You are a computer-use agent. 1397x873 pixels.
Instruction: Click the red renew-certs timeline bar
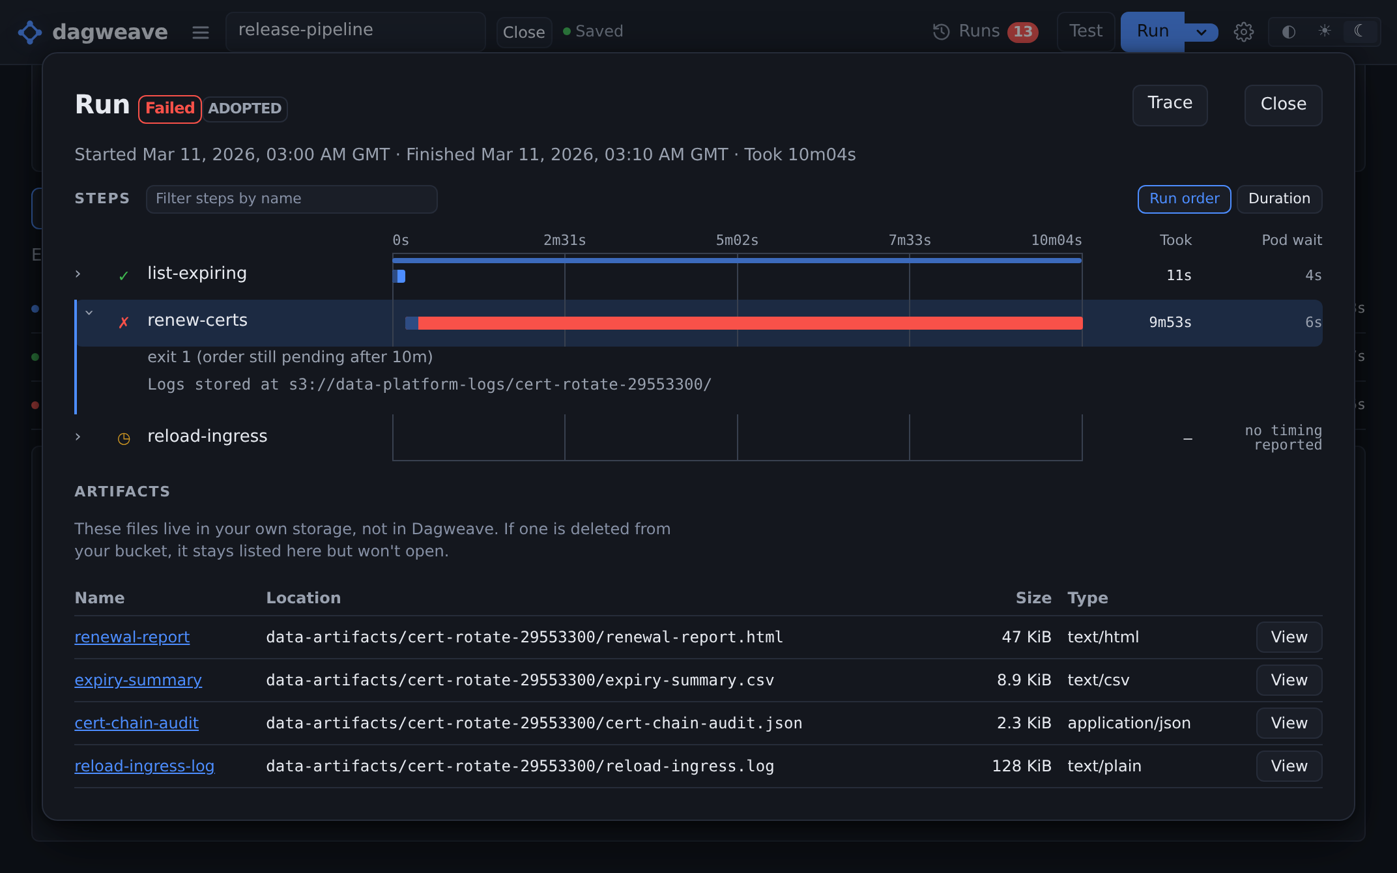click(x=750, y=323)
